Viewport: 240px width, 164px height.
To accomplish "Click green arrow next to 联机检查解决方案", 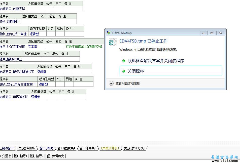I will coord(123,61).
